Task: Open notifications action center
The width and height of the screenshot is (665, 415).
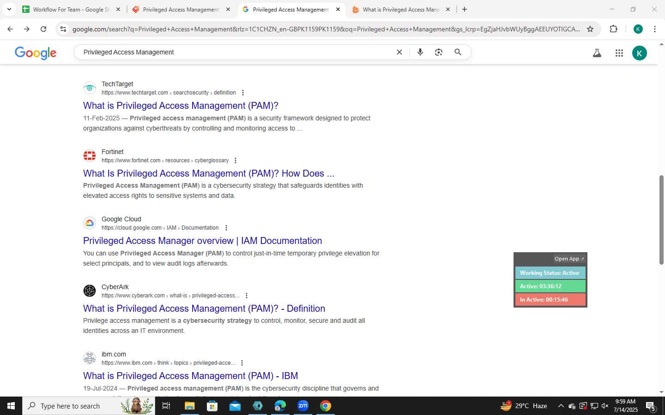Action: (x=651, y=406)
